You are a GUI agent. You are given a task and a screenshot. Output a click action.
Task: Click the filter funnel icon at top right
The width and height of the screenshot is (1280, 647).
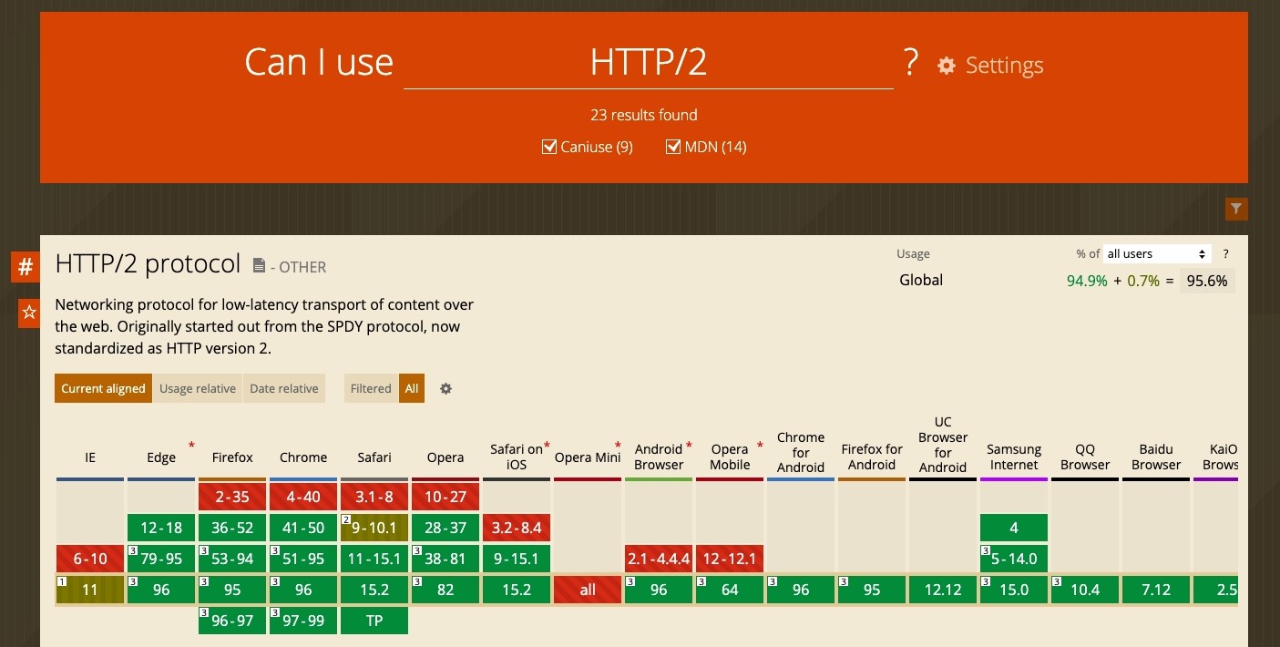click(x=1236, y=209)
